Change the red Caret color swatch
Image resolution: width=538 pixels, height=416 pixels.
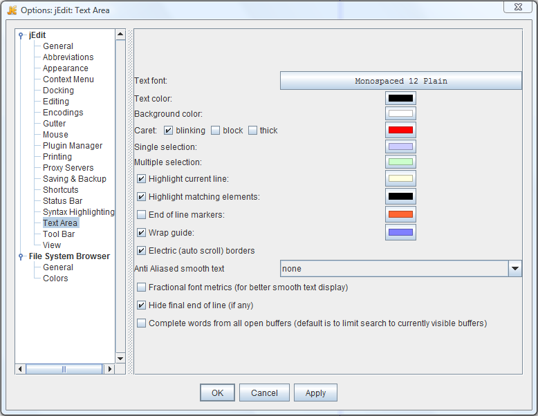click(400, 130)
